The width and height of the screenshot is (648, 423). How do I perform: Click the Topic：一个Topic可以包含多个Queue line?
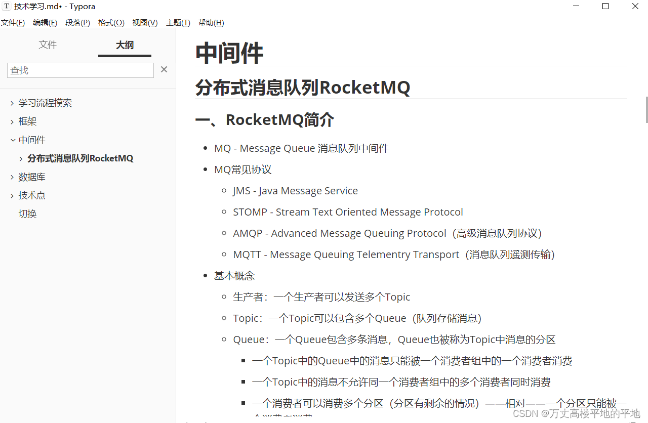357,318
